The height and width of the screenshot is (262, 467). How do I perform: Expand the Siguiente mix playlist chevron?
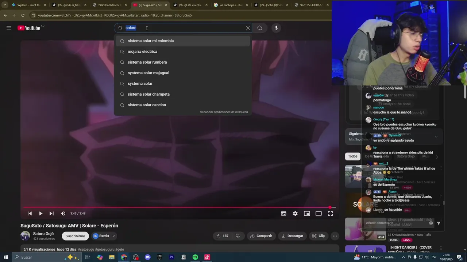click(436, 137)
